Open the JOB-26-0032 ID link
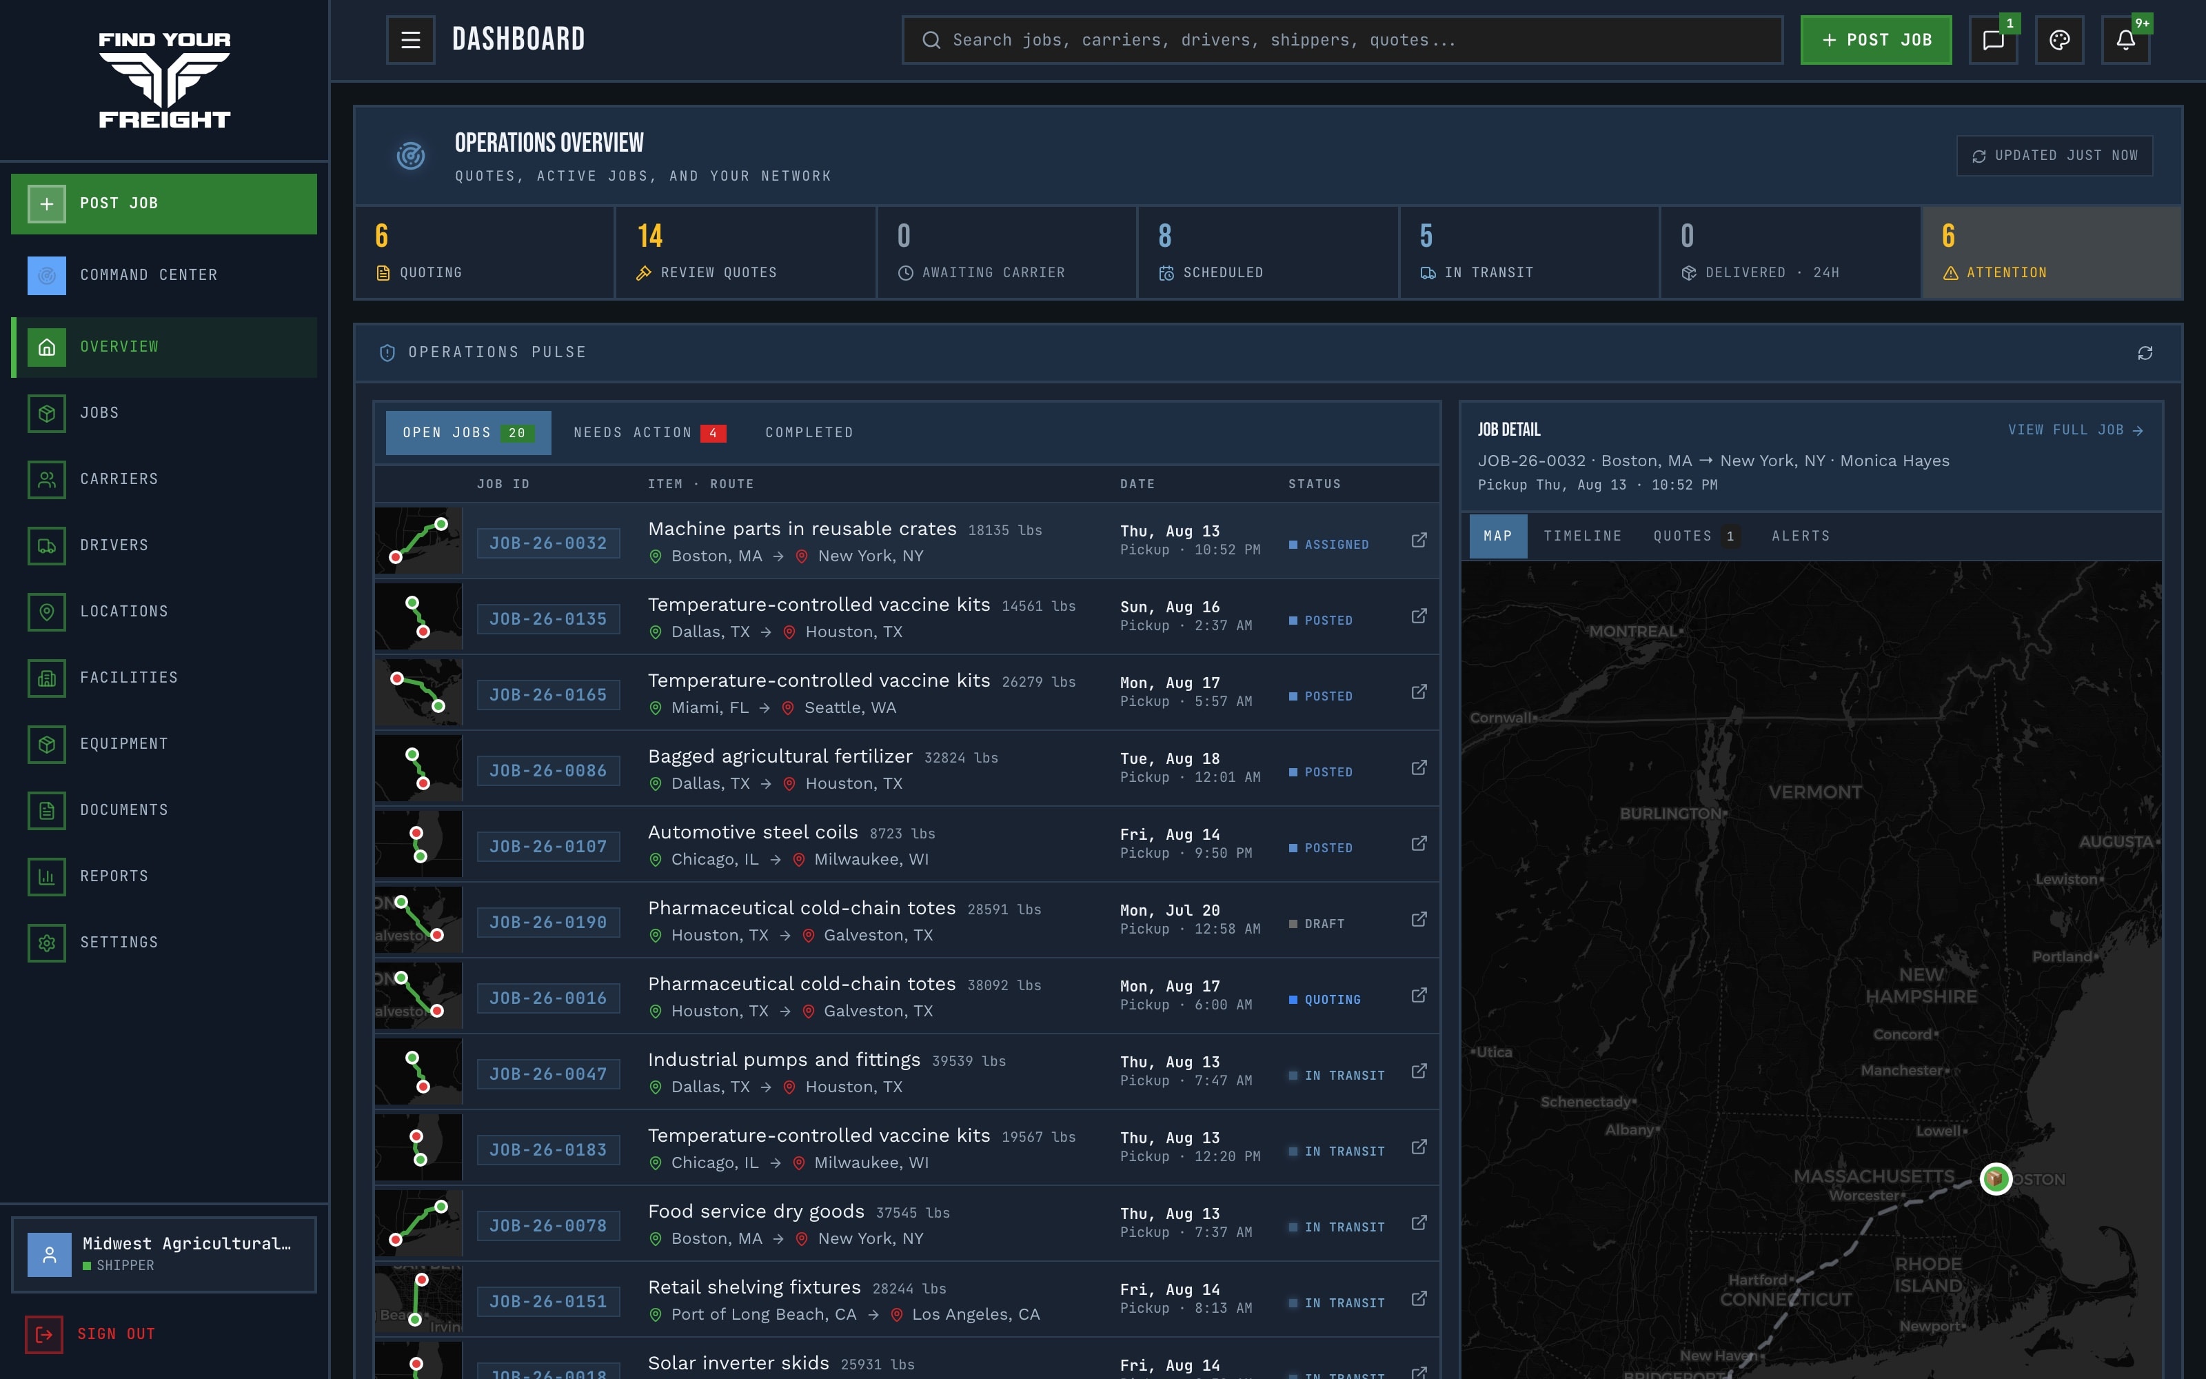The image size is (2206, 1379). click(x=548, y=543)
